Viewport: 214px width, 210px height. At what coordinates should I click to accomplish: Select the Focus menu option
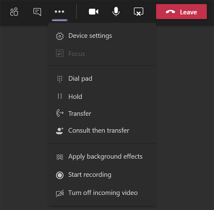76,54
